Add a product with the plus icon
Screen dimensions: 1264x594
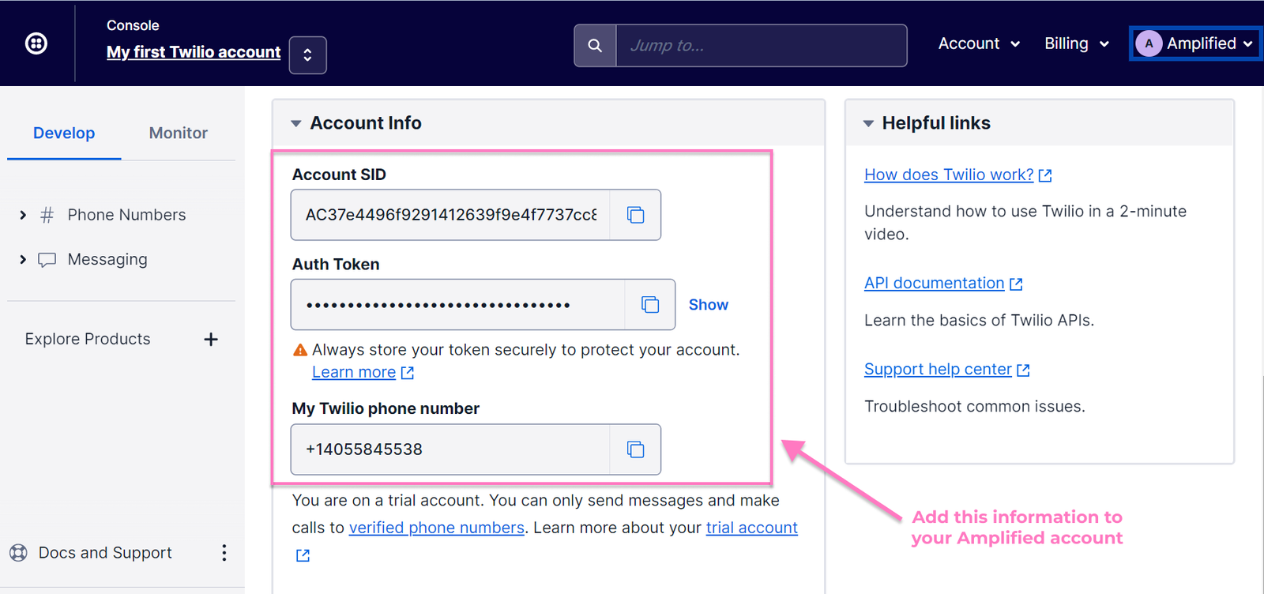[211, 340]
